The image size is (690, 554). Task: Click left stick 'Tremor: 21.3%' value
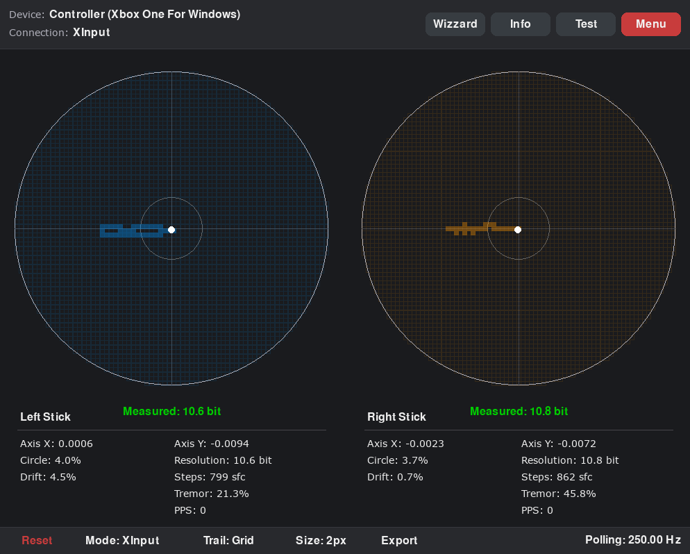(212, 494)
